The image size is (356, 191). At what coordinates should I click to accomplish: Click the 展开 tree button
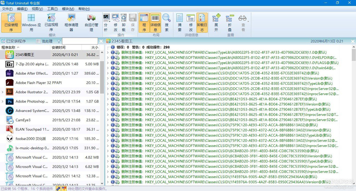tap(216, 22)
